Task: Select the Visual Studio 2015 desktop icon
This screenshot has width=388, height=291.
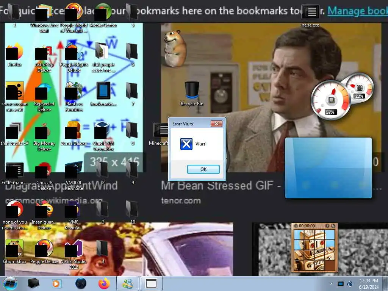Action: (x=74, y=254)
